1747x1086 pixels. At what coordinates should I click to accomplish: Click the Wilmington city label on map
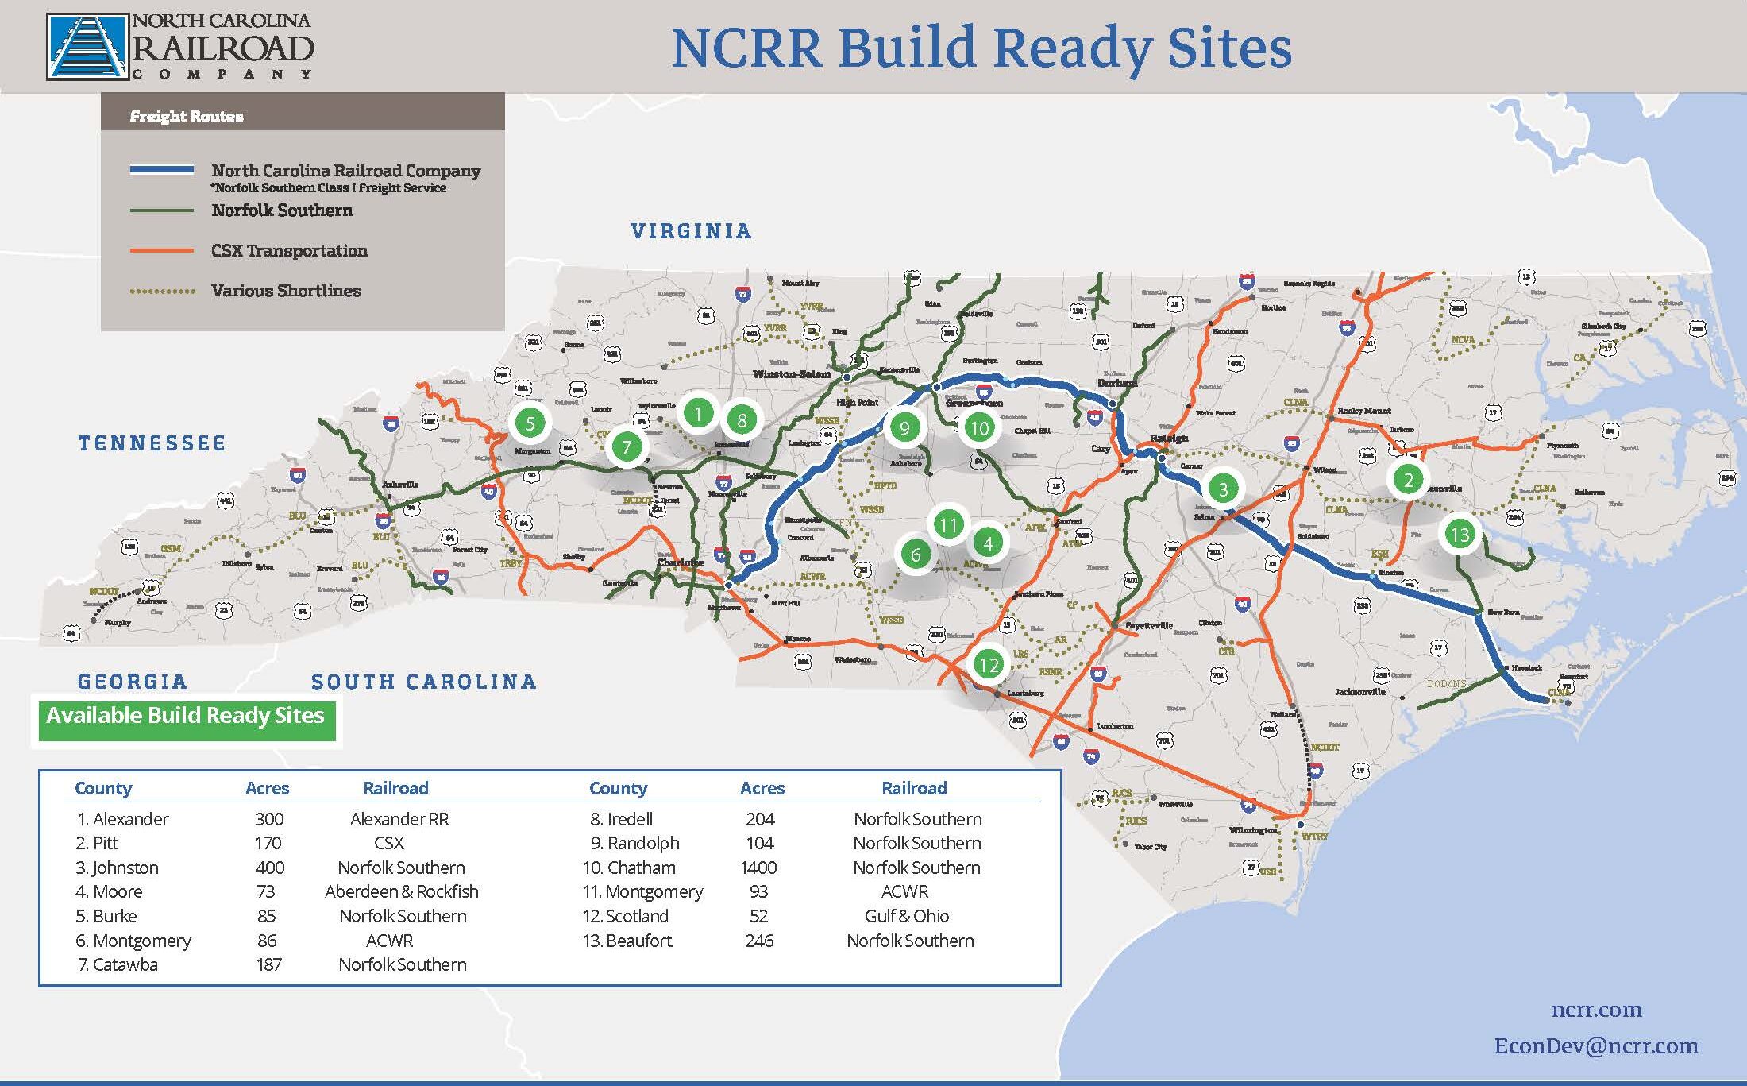coord(1254,829)
